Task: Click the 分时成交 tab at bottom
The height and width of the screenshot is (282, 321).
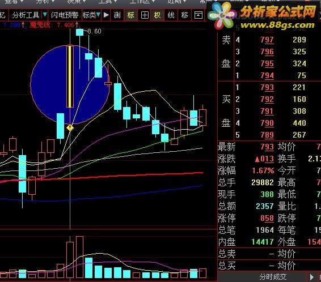Action: (273, 277)
